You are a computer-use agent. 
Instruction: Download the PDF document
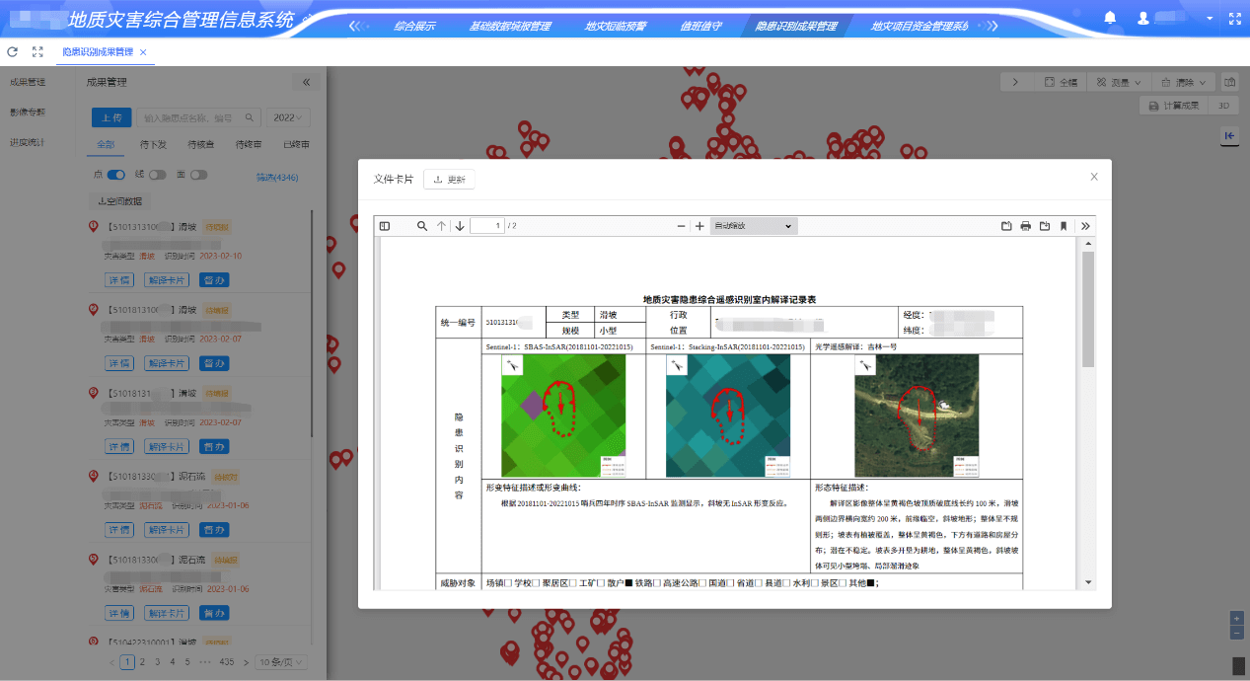(x=1044, y=226)
